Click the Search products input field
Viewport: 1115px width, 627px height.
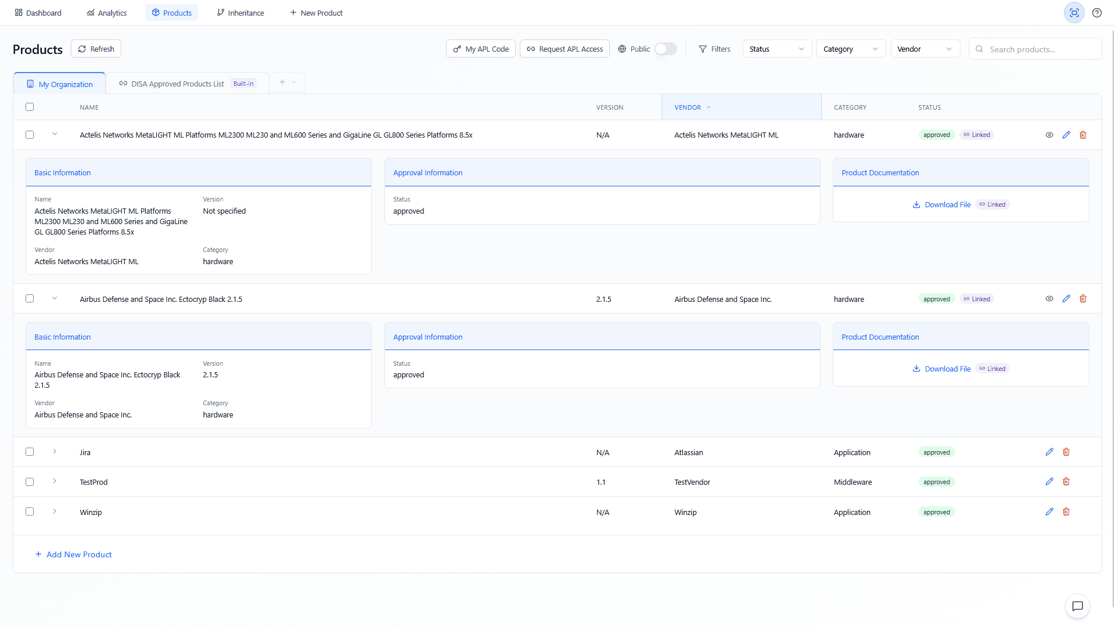click(1040, 49)
